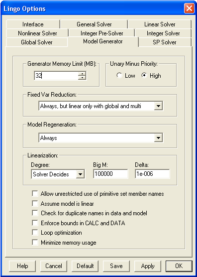Increase memory limit with up spinner arrow
Image resolution: width=197 pixels, height=277 pixels.
coord(82,74)
